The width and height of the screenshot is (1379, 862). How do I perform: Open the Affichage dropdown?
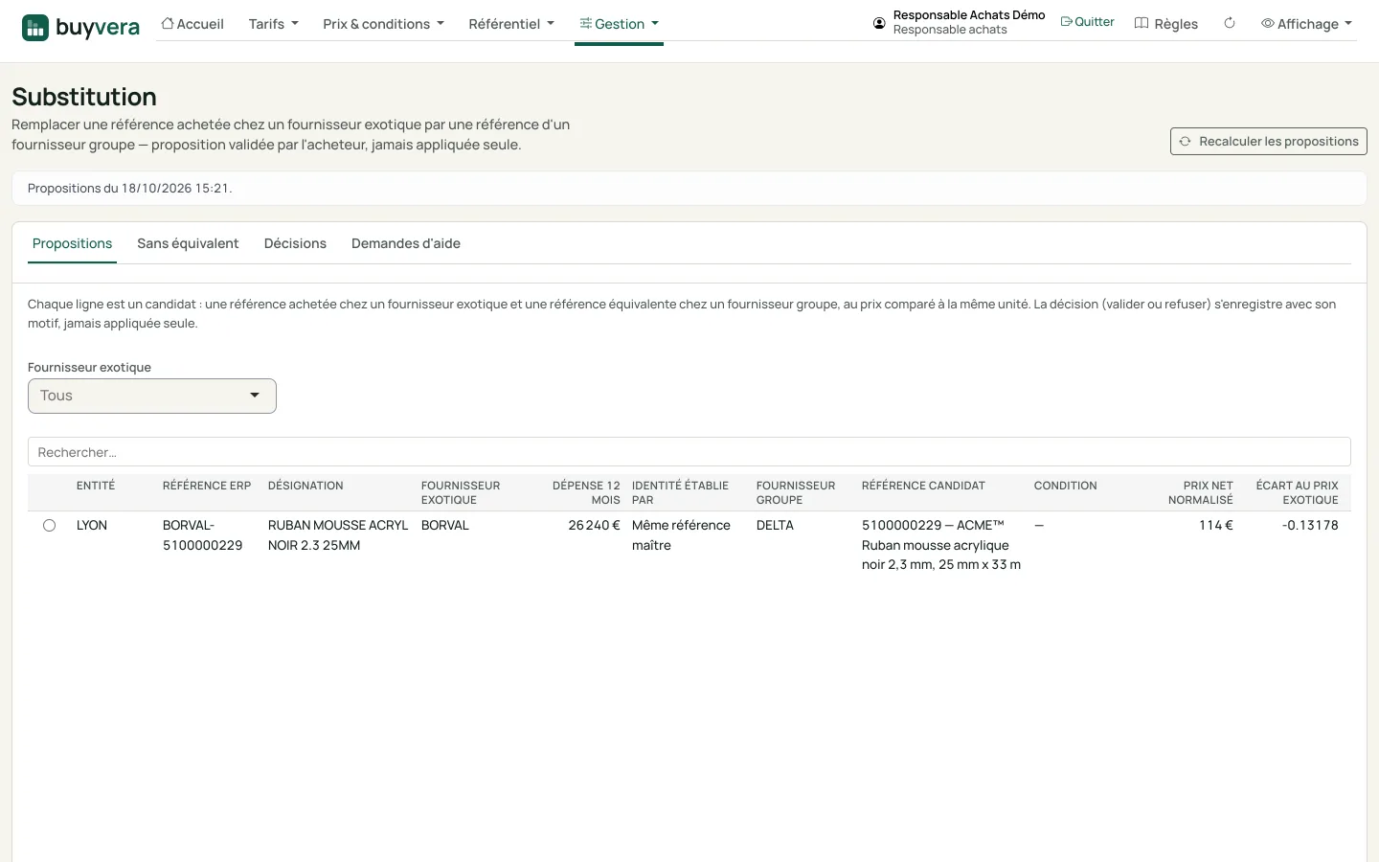[1306, 24]
